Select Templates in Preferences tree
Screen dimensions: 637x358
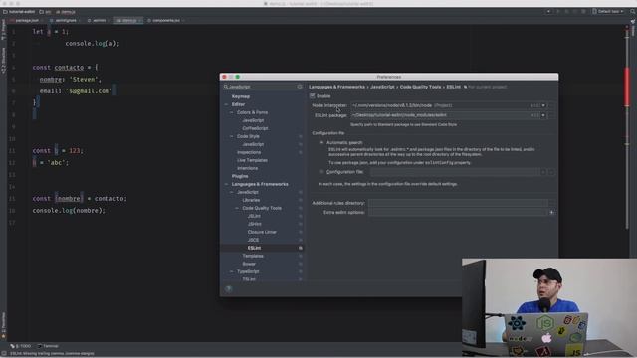click(253, 256)
